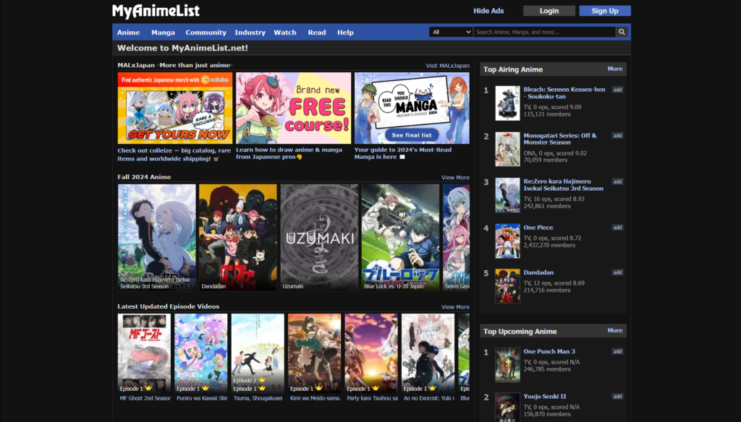
Task: Click the Hide Ads link
Action: [488, 11]
